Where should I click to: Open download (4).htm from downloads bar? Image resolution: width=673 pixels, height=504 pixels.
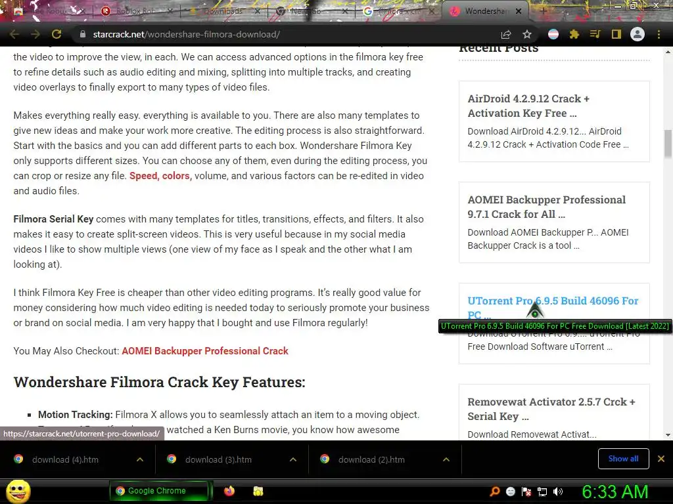[65, 459]
